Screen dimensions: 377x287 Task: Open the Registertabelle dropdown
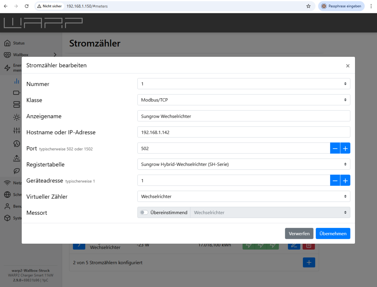(x=243, y=164)
